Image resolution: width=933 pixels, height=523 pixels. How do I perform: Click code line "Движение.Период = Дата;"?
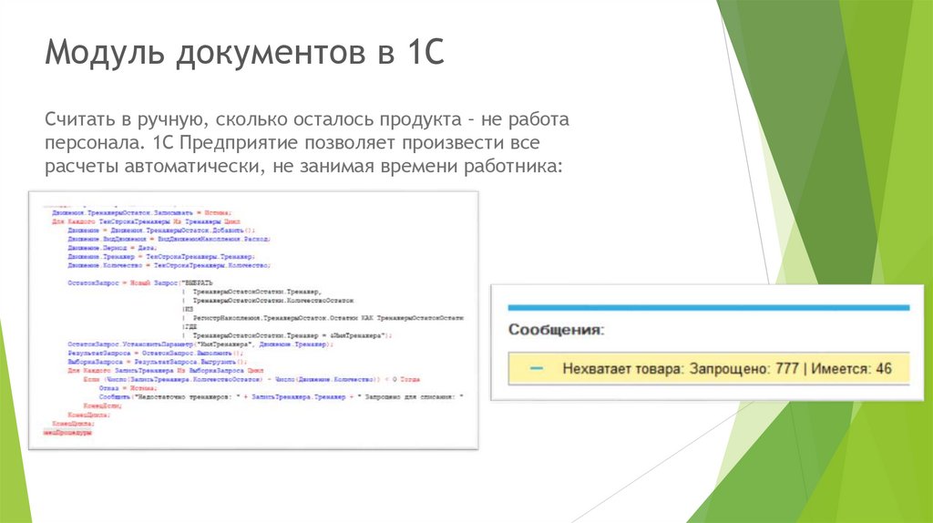click(112, 248)
